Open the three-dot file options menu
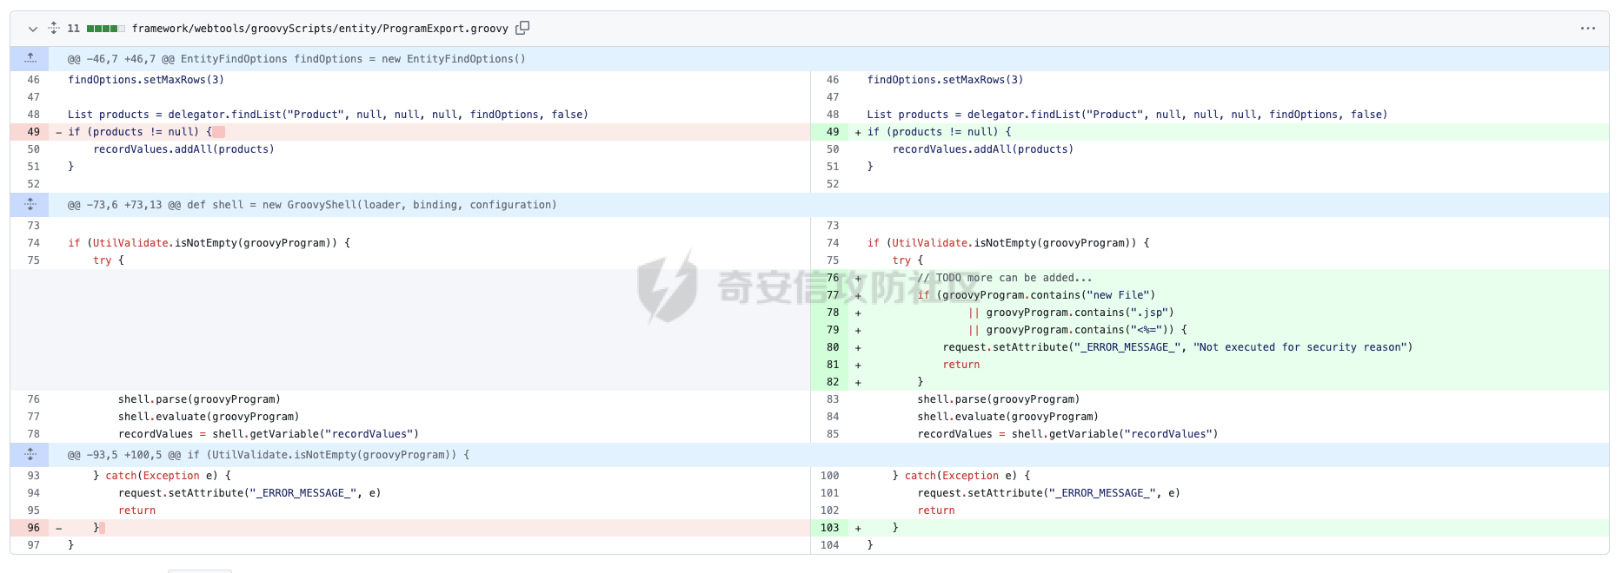 pyautogui.click(x=1587, y=29)
